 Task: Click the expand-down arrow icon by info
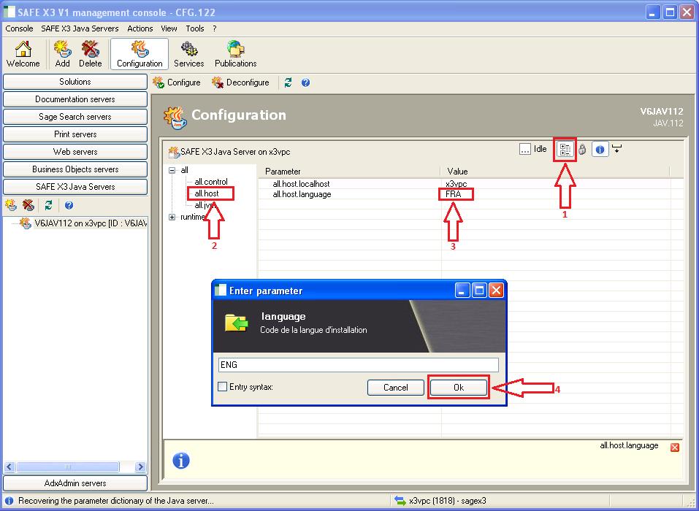(616, 148)
